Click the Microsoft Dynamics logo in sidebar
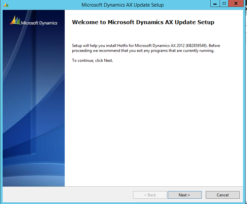247x204 pixels. pos(34,21)
